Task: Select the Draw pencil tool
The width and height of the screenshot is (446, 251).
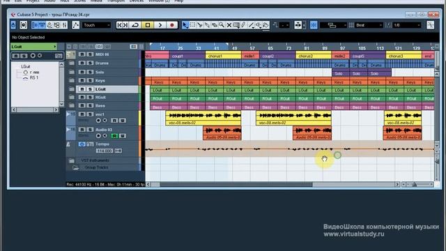Action: click(243, 25)
